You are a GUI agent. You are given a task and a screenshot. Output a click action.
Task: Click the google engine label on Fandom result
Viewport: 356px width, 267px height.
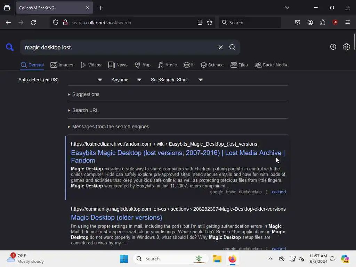click(x=216, y=192)
